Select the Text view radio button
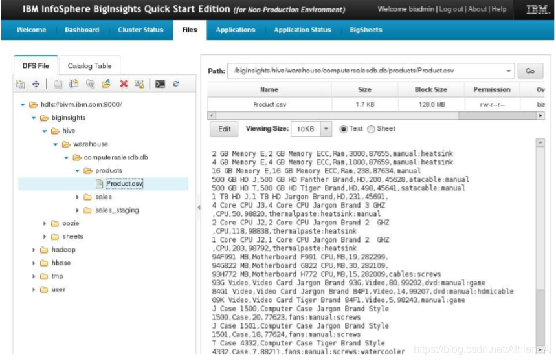Screen dimensions: 556x361 (x=343, y=129)
